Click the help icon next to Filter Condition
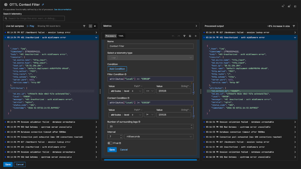The height and width of the screenshot is (169, 301). point(126,74)
